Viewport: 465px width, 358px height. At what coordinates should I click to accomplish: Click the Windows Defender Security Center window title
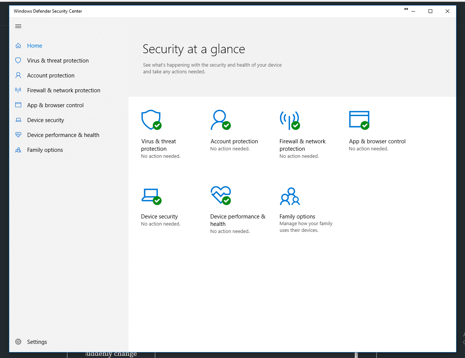[48, 11]
